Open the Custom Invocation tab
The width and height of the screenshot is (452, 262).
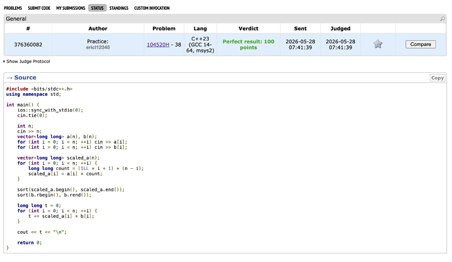click(152, 8)
